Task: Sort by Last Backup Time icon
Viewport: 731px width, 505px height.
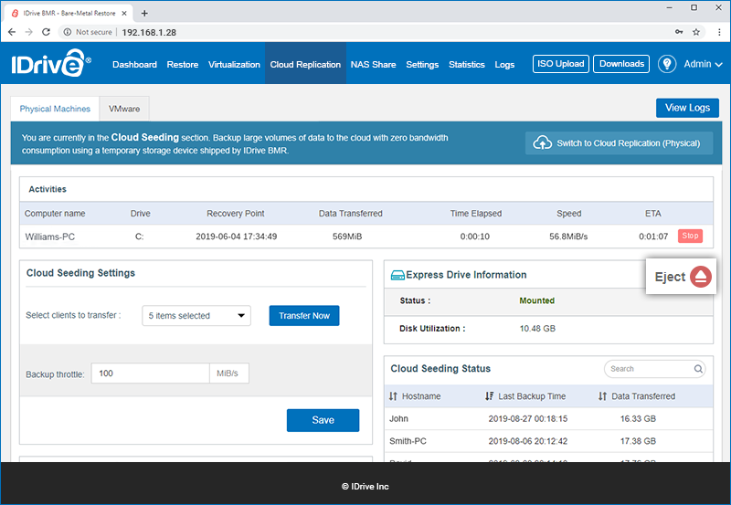Action: click(x=489, y=396)
